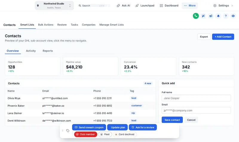Cancel the Quick add form
Image resolution: width=239 pixels, height=142 pixels.
tap(191, 120)
